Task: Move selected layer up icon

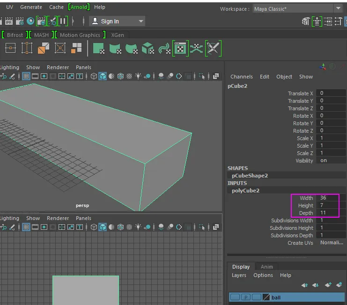Action: pyautogui.click(x=304, y=285)
